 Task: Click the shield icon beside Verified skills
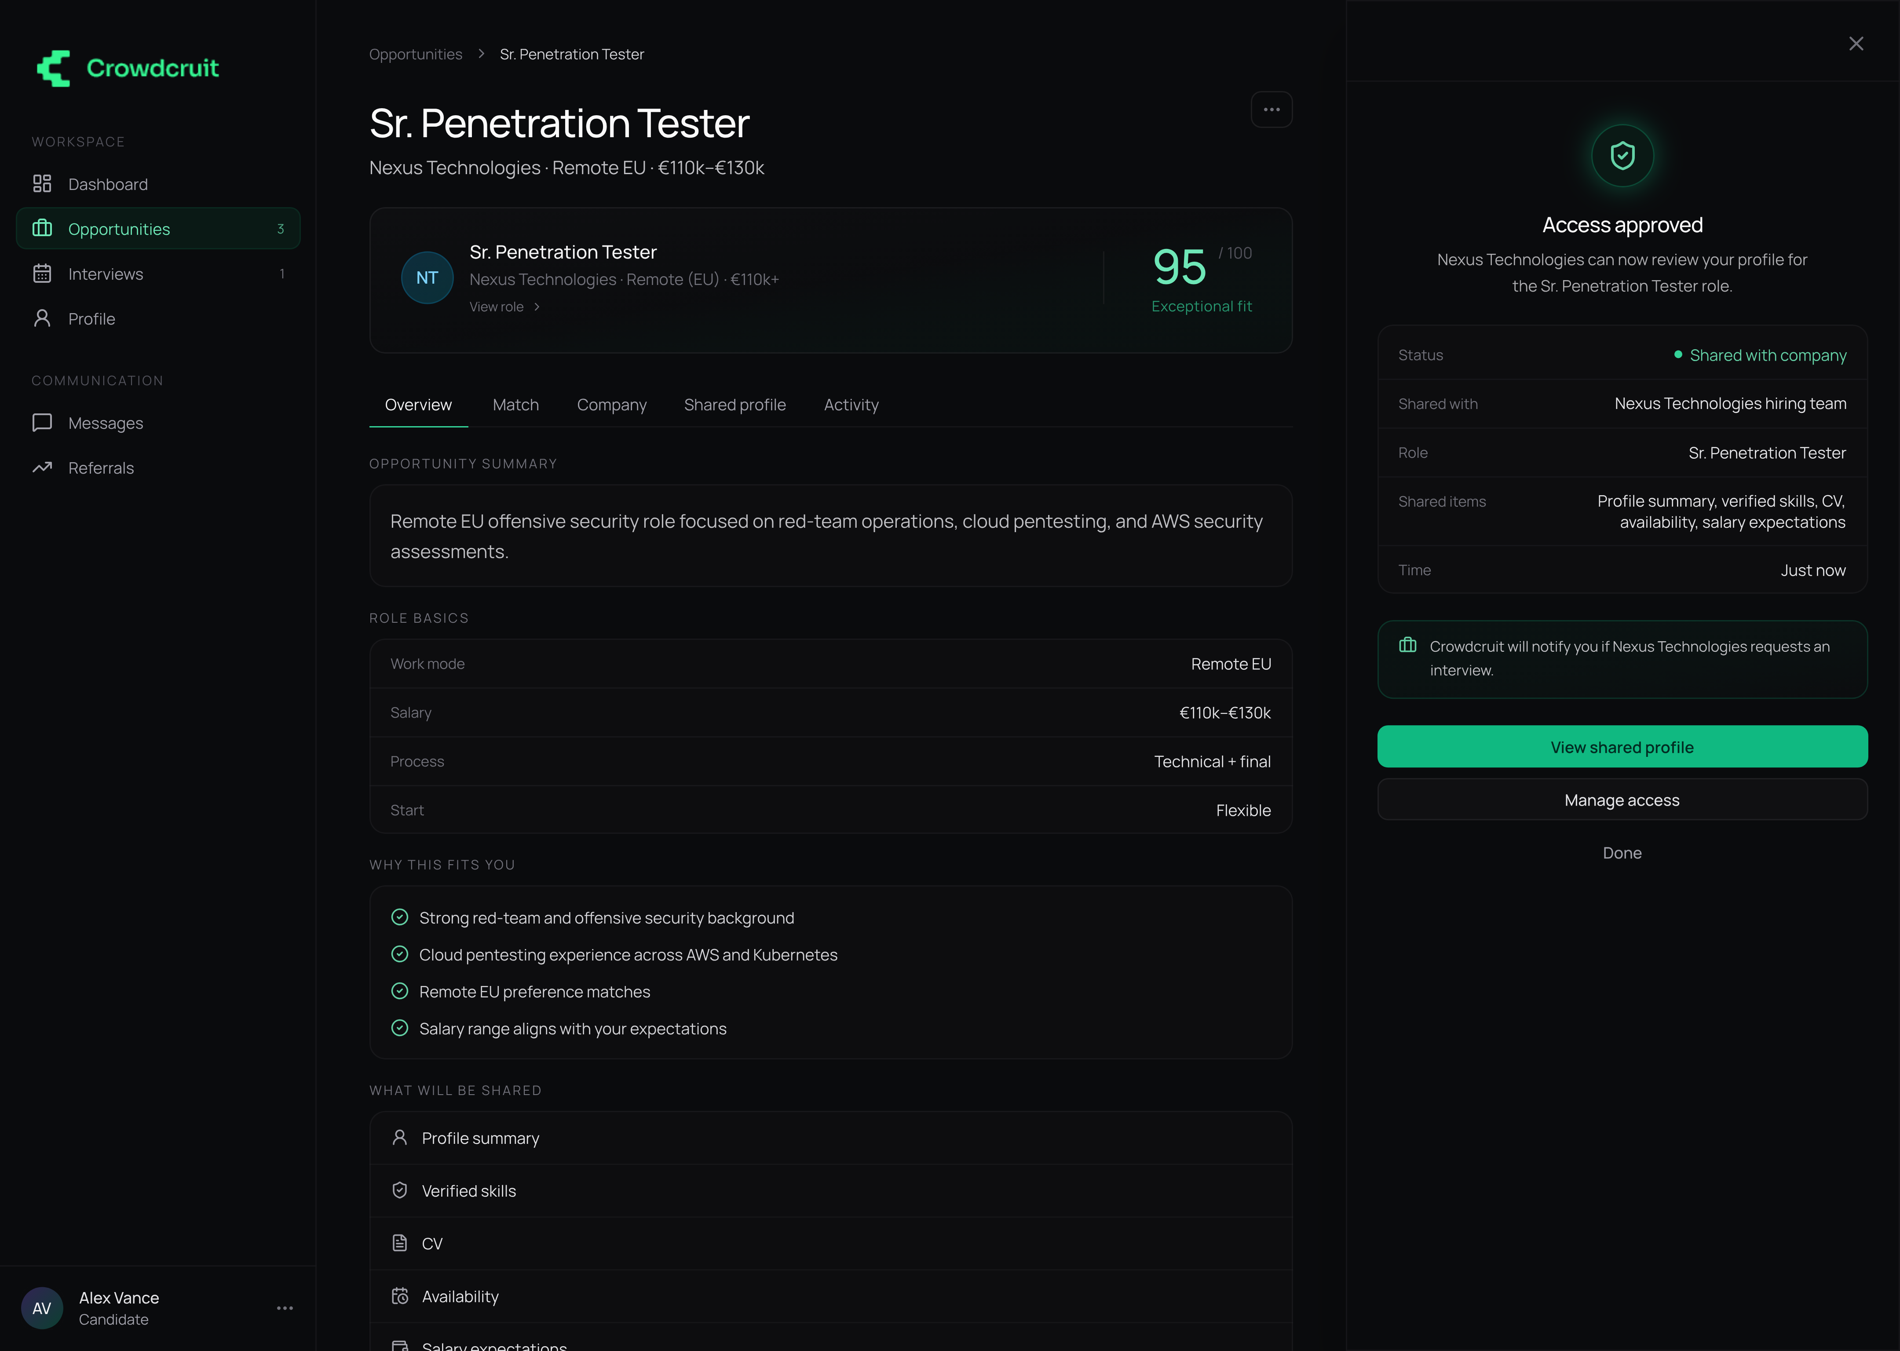tap(400, 1190)
